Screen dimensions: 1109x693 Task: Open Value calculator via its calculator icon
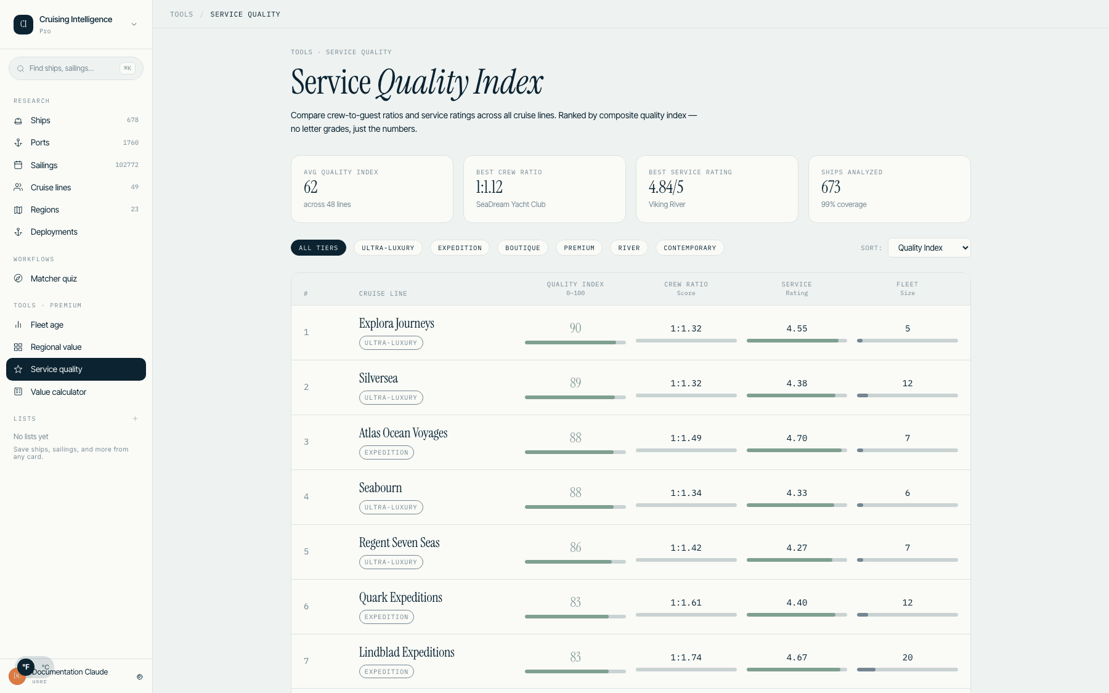pos(18,392)
